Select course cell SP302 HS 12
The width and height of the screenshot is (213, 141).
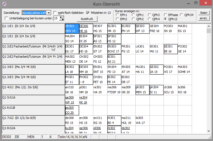[x=114, y=39]
